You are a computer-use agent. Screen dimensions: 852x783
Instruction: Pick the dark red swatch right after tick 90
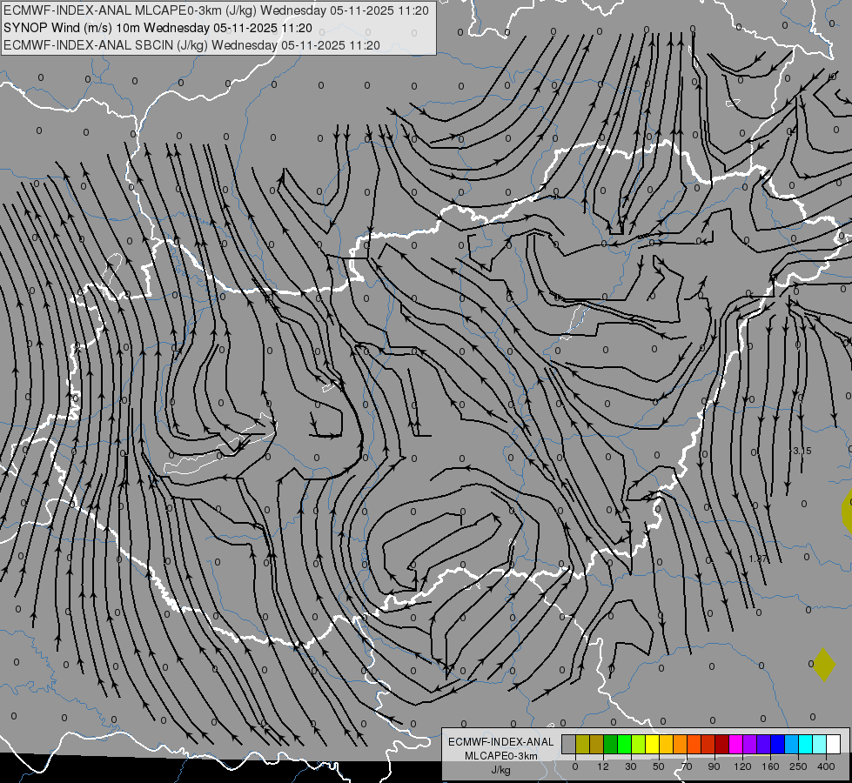tap(722, 745)
